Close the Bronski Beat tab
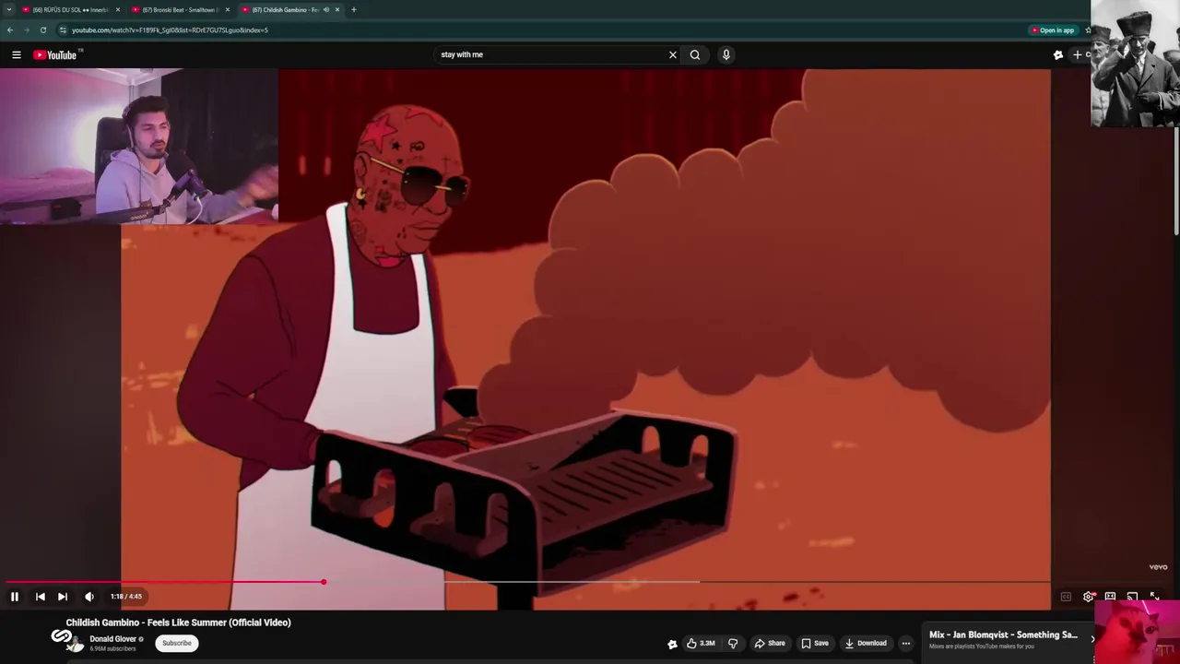 click(x=228, y=10)
